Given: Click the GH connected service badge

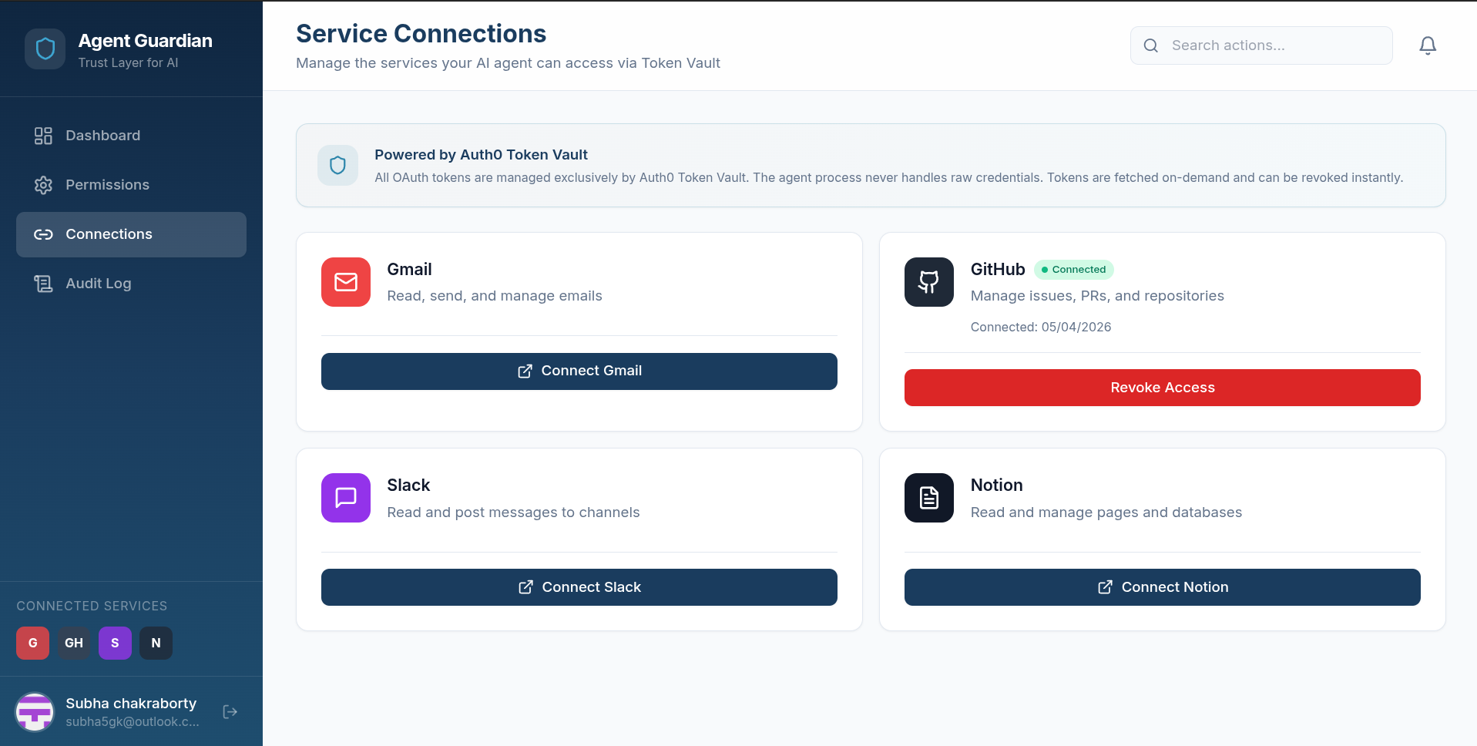Looking at the screenshot, I should (x=74, y=643).
